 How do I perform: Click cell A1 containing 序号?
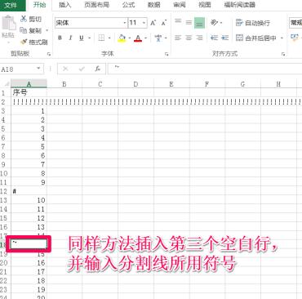click(29, 93)
